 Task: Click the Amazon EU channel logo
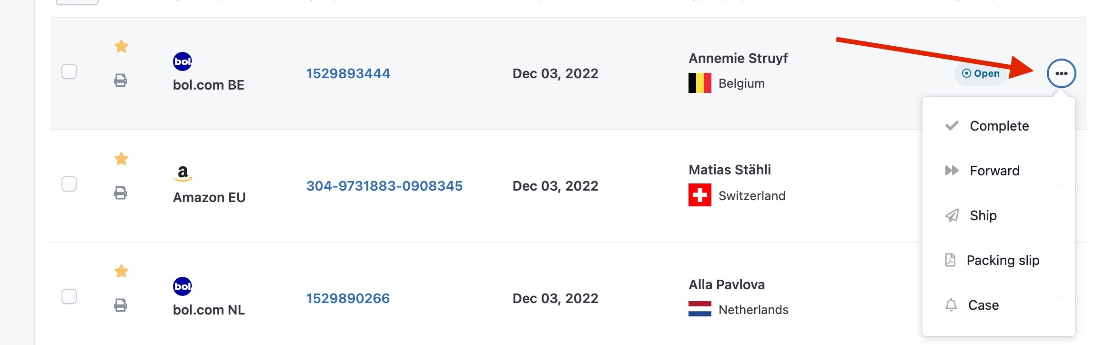point(182,173)
